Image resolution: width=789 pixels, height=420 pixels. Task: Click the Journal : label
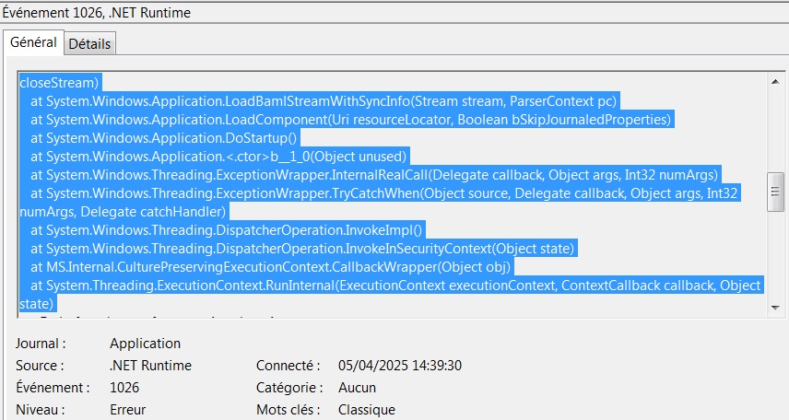41,344
